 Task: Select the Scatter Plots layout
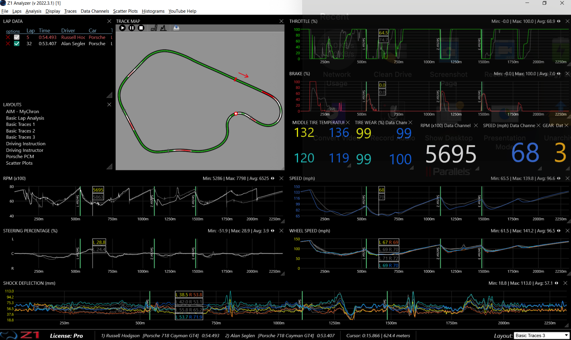pyautogui.click(x=19, y=163)
